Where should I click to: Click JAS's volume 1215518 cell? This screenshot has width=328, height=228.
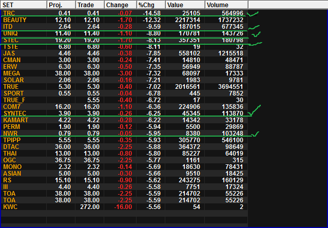click(x=230, y=53)
